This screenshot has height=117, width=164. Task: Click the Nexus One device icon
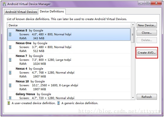(x=10, y=47)
